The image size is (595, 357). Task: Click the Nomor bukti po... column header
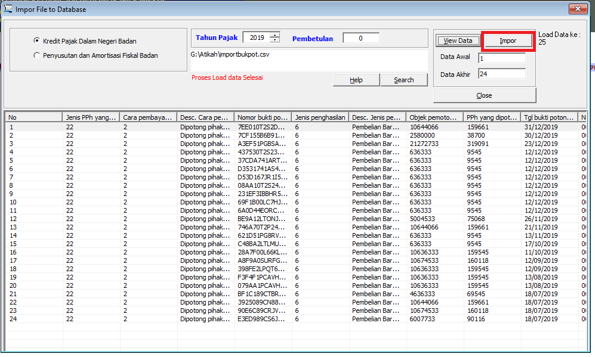point(263,117)
